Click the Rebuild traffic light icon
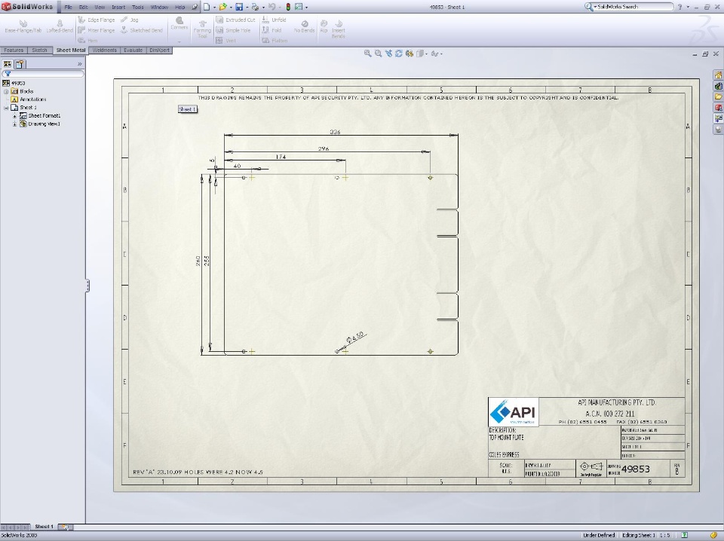Screen dimensions: 724x541 288,7
